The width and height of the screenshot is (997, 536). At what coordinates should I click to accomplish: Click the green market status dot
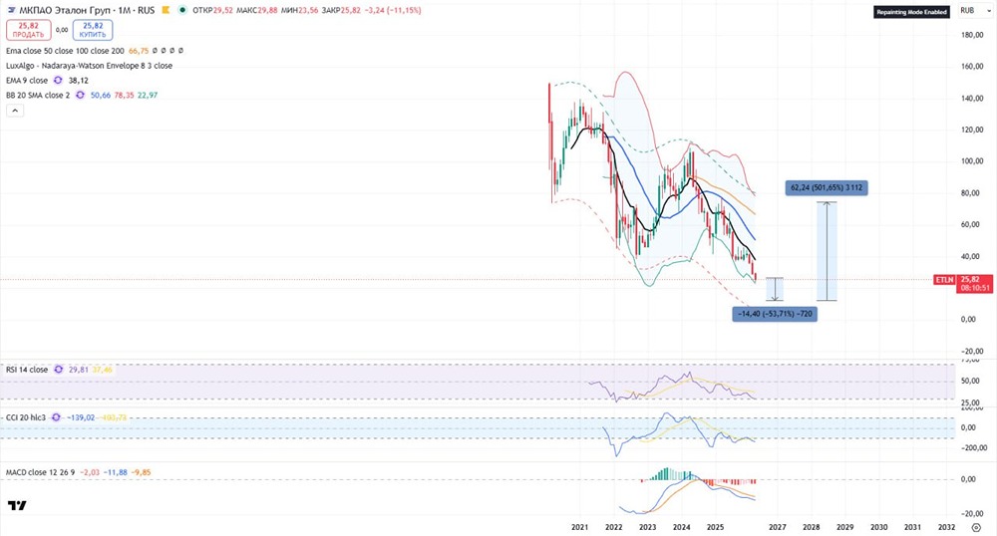182,10
